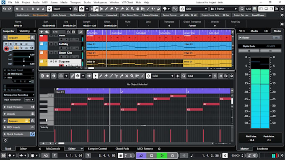
Task: Open key editor 1/64 quantize dropdown
Action: pyautogui.click(x=199, y=76)
